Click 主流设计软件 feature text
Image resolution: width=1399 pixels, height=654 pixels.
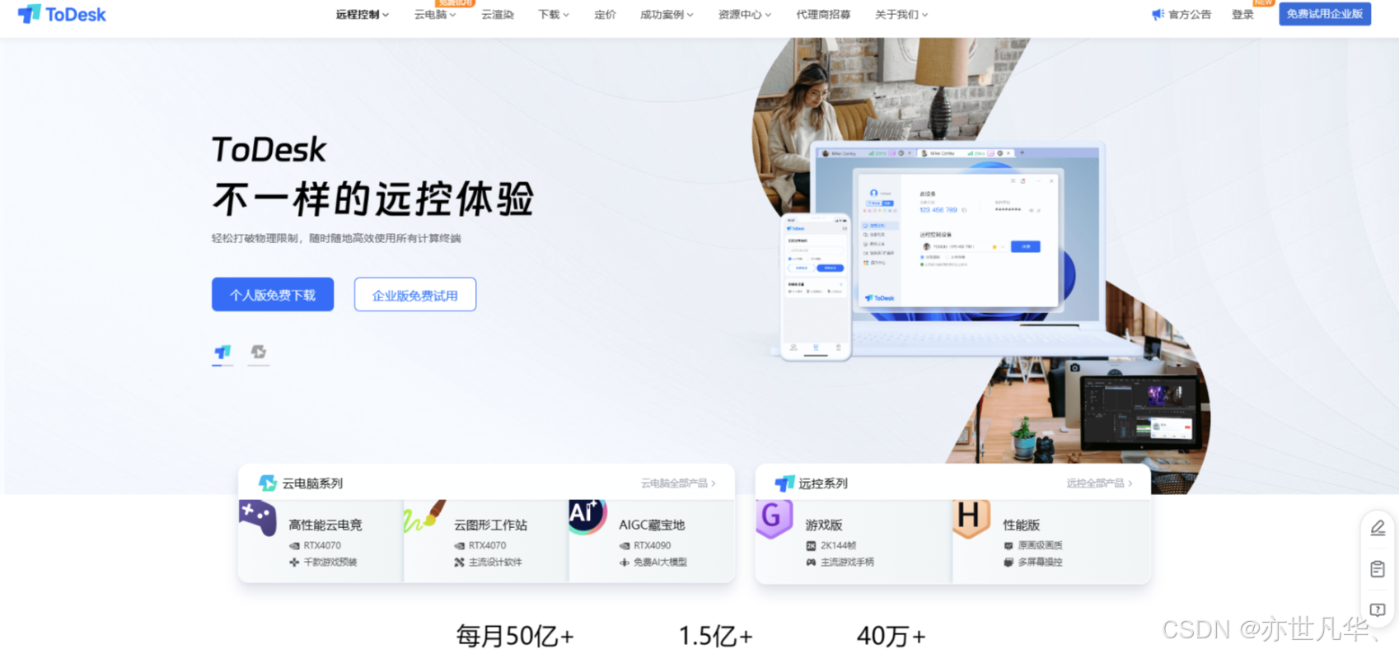[x=495, y=562]
